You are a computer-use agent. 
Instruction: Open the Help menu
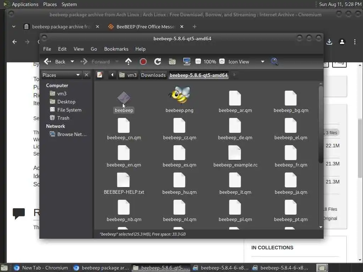coord(140,49)
